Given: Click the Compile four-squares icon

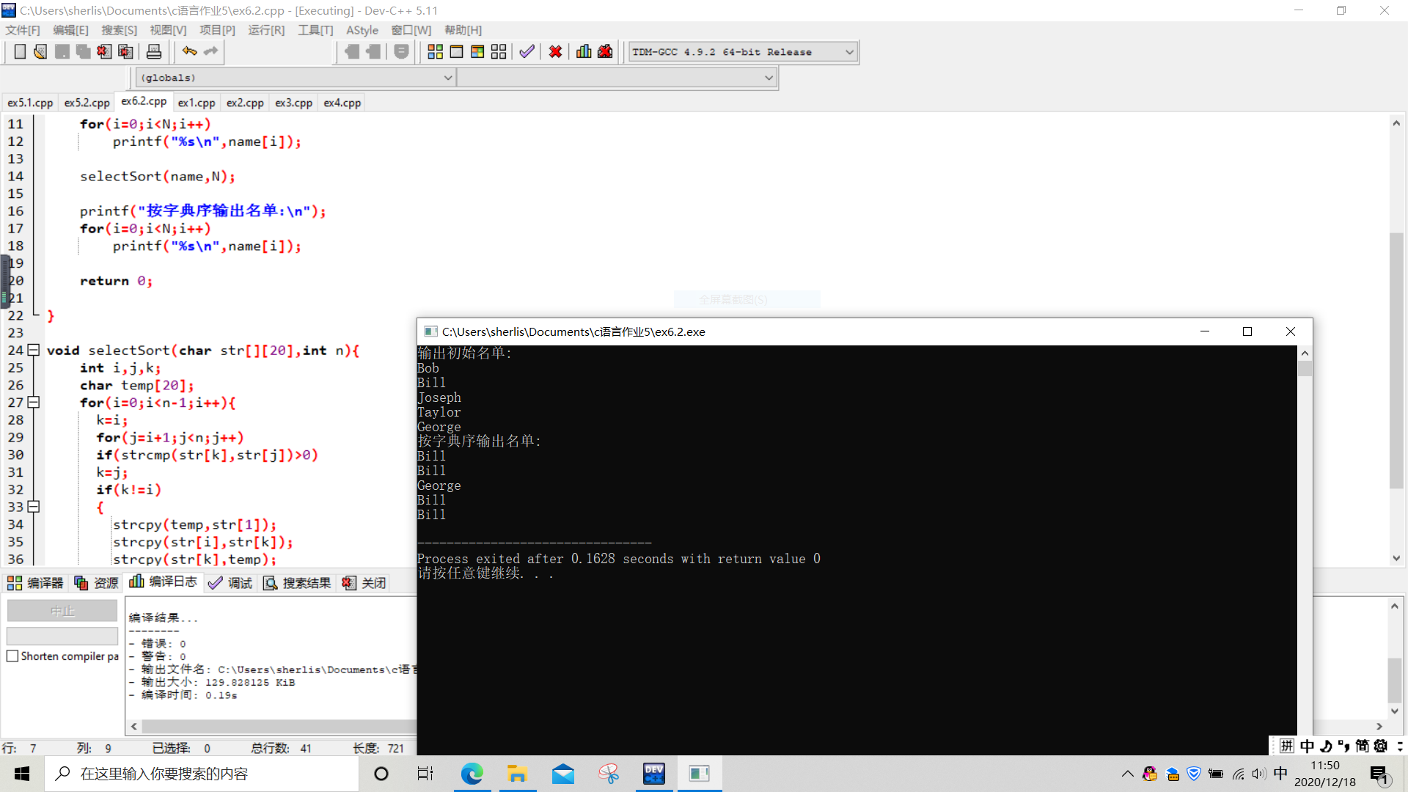Looking at the screenshot, I should tap(435, 52).
